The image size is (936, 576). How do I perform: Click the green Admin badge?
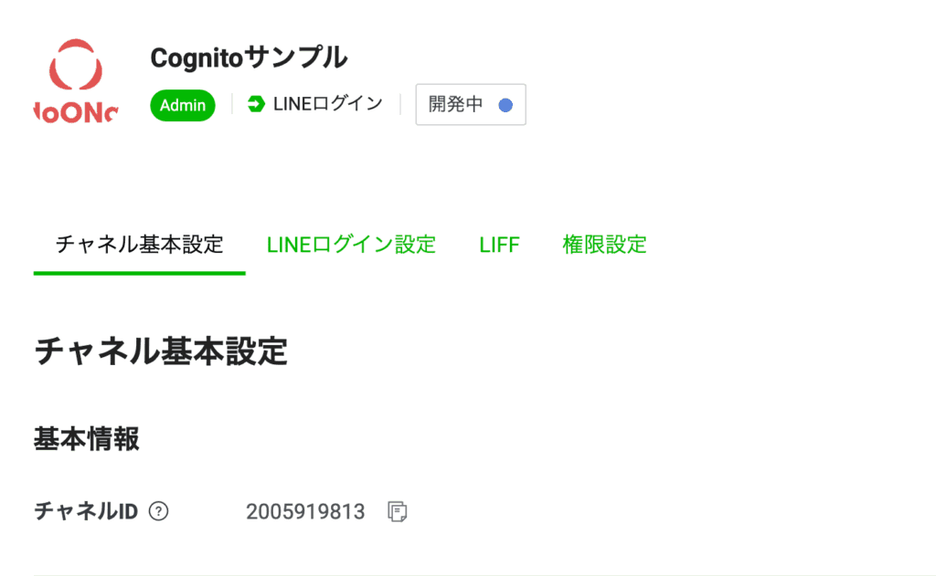point(183,105)
